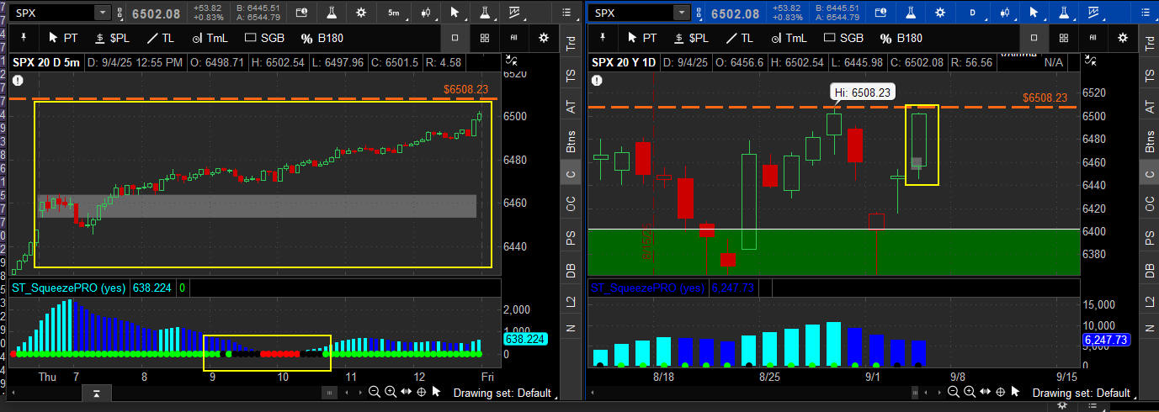Pin the left chart drawing toolbar

click(x=24, y=38)
